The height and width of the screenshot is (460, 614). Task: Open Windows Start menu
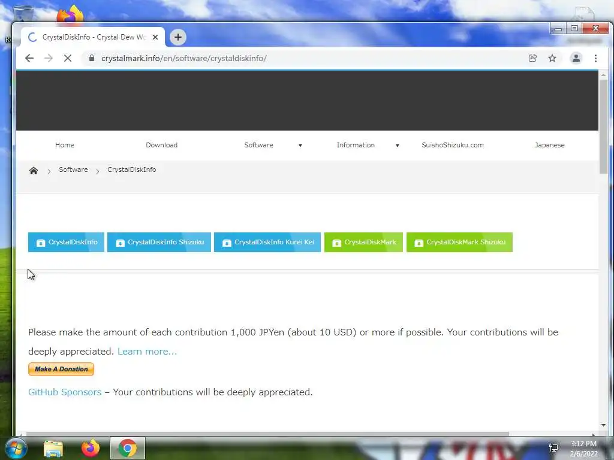pyautogui.click(x=16, y=448)
